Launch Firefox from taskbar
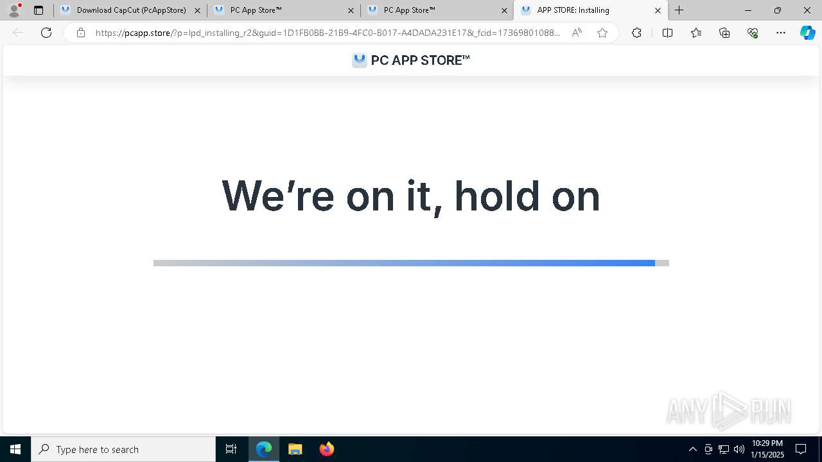 click(x=327, y=449)
